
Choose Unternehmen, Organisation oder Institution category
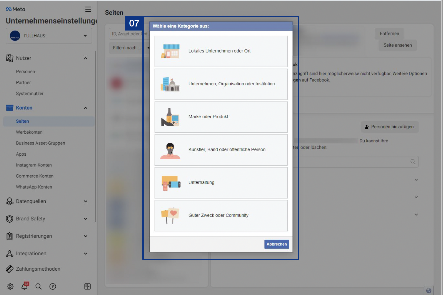click(231, 84)
